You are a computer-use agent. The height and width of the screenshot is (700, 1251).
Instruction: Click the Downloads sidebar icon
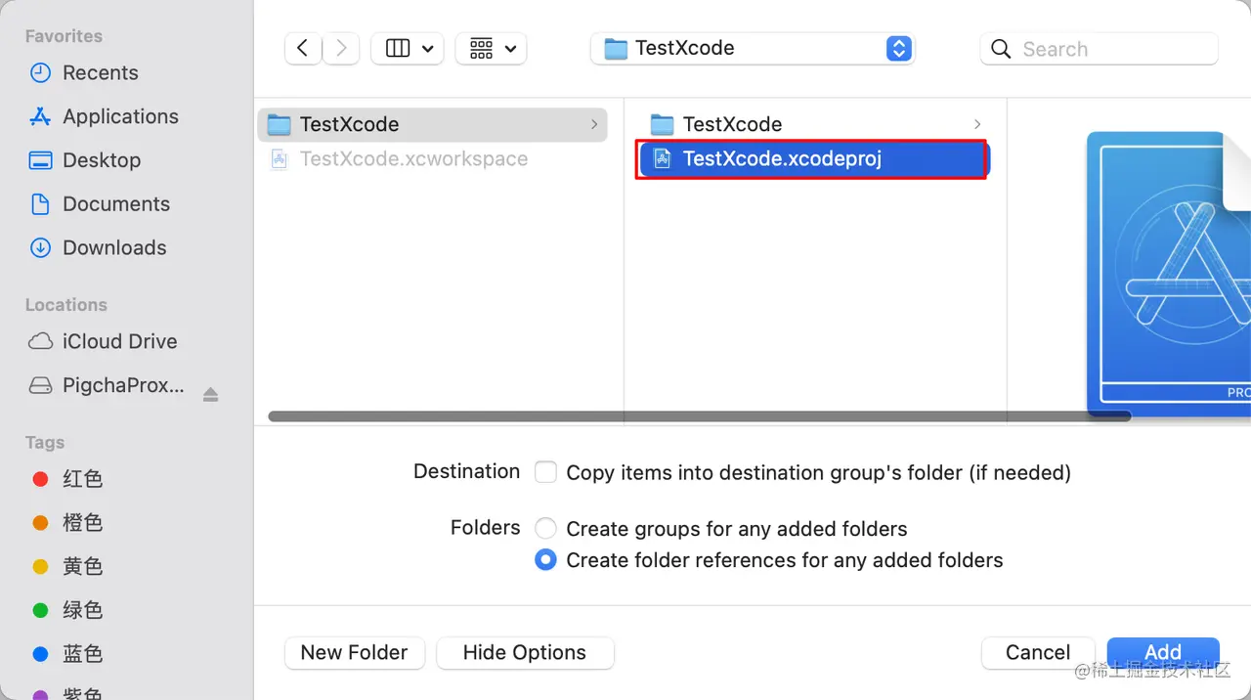coord(40,247)
